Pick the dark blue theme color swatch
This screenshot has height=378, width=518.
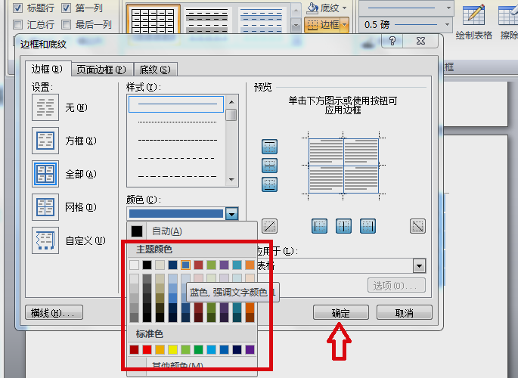tap(172, 265)
